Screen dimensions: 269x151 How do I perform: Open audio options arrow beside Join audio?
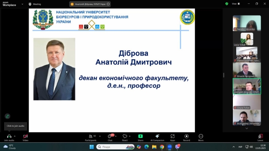15,136
